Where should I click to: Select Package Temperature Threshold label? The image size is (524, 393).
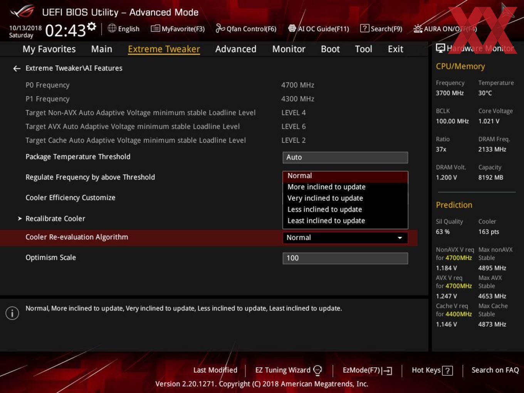click(78, 157)
